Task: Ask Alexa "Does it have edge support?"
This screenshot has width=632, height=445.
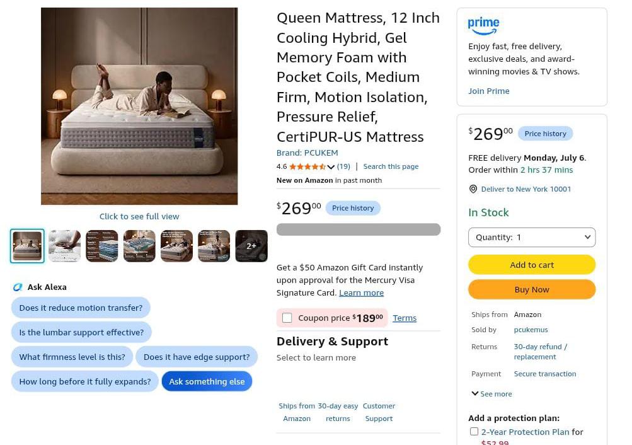Action: (197, 357)
